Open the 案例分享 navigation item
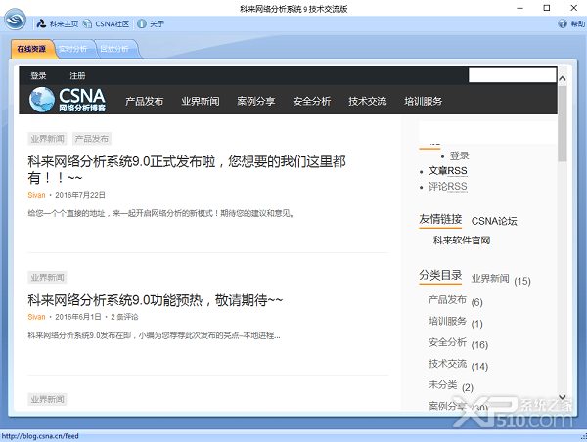The width and height of the screenshot is (587, 442). (256, 101)
